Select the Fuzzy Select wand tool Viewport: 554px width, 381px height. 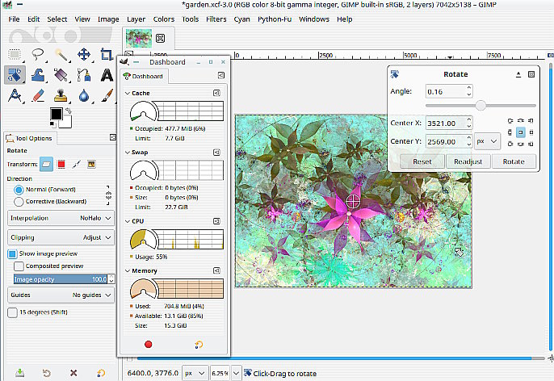tap(61, 55)
